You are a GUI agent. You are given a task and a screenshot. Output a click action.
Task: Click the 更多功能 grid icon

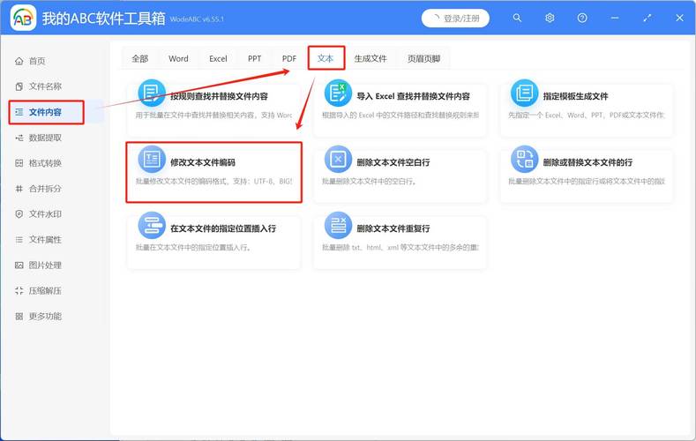(19, 317)
